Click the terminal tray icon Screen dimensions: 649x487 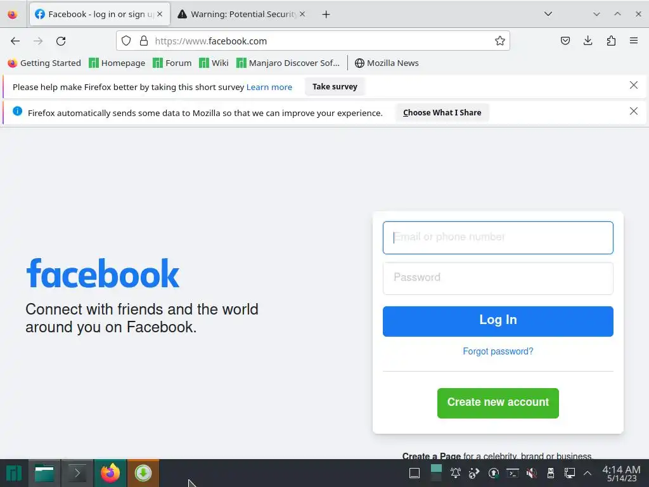tap(512, 473)
